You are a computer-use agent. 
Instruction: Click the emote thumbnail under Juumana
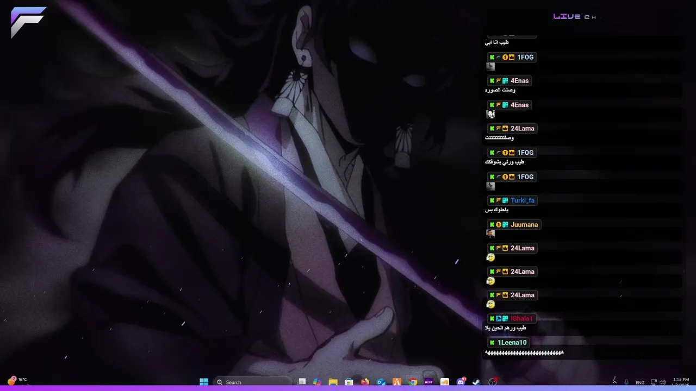click(490, 234)
